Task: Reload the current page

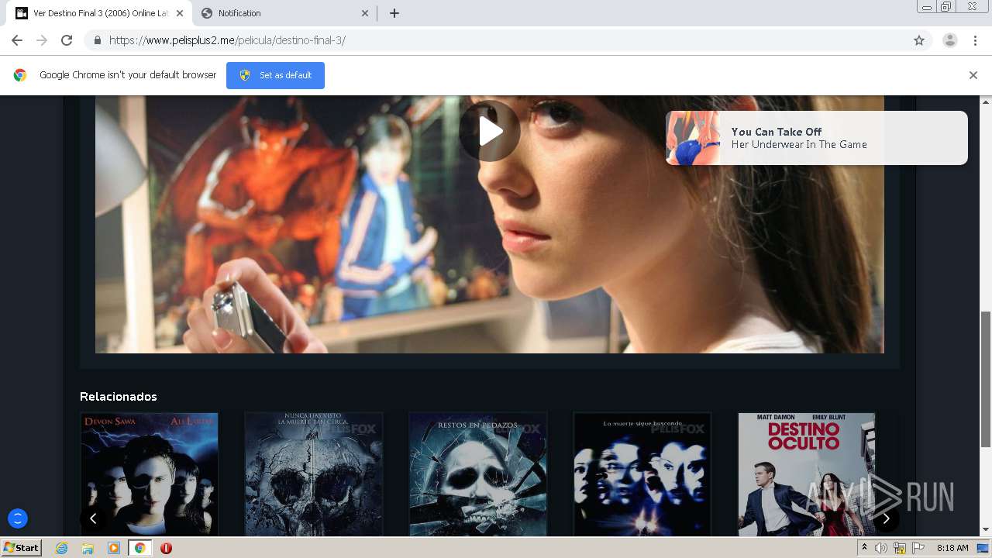Action: click(x=67, y=40)
